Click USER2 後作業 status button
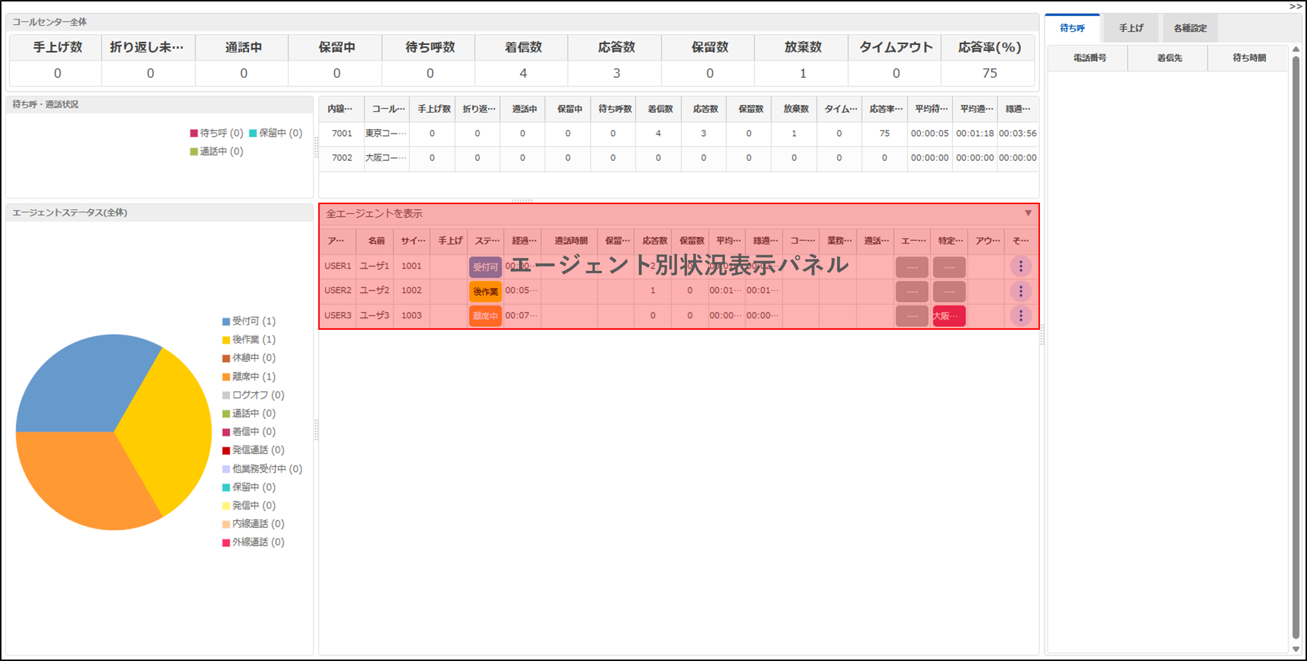 click(485, 291)
